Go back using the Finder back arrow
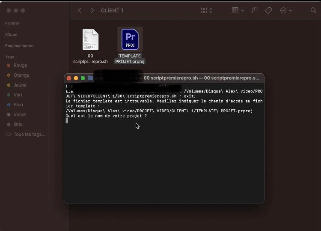The image size is (321, 231). coord(80,10)
